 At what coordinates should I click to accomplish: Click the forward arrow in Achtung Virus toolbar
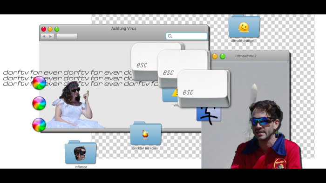(x=51, y=36)
